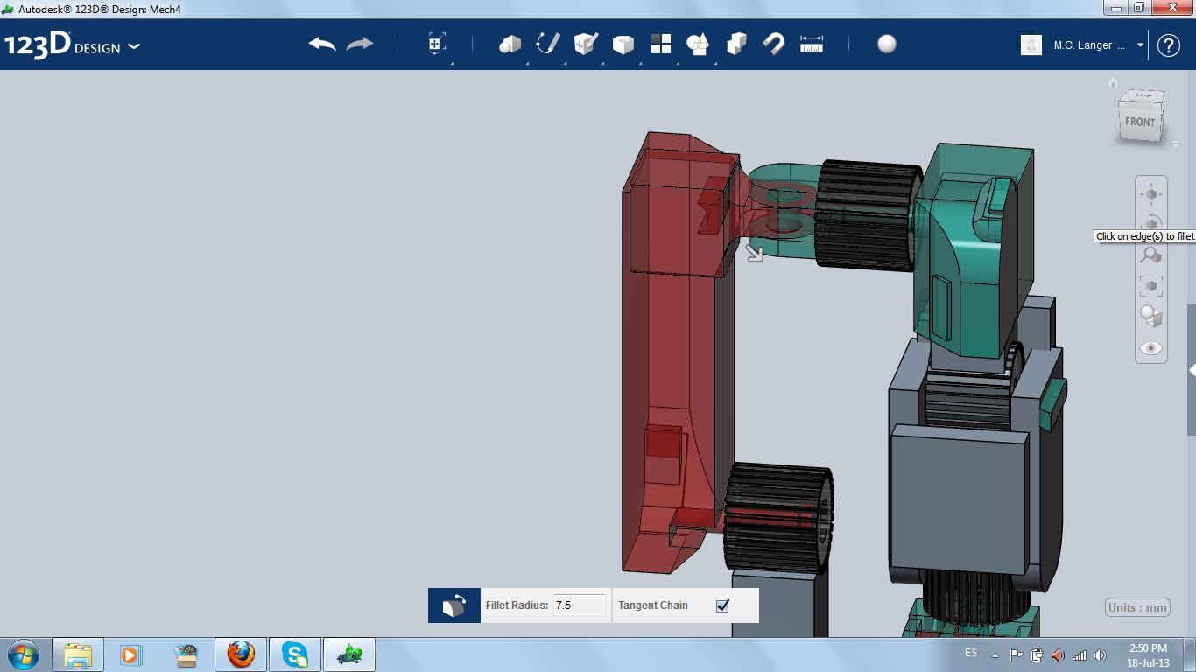
Task: Open Windows Explorer from the taskbar
Action: [78, 654]
